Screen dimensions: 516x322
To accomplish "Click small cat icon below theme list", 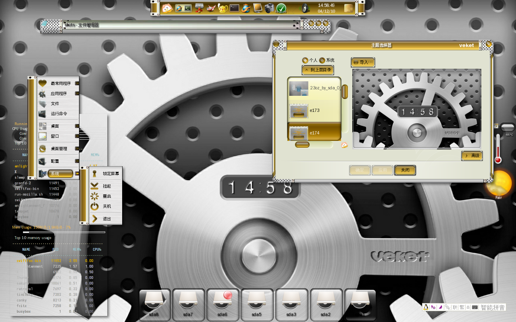I will [x=344, y=145].
